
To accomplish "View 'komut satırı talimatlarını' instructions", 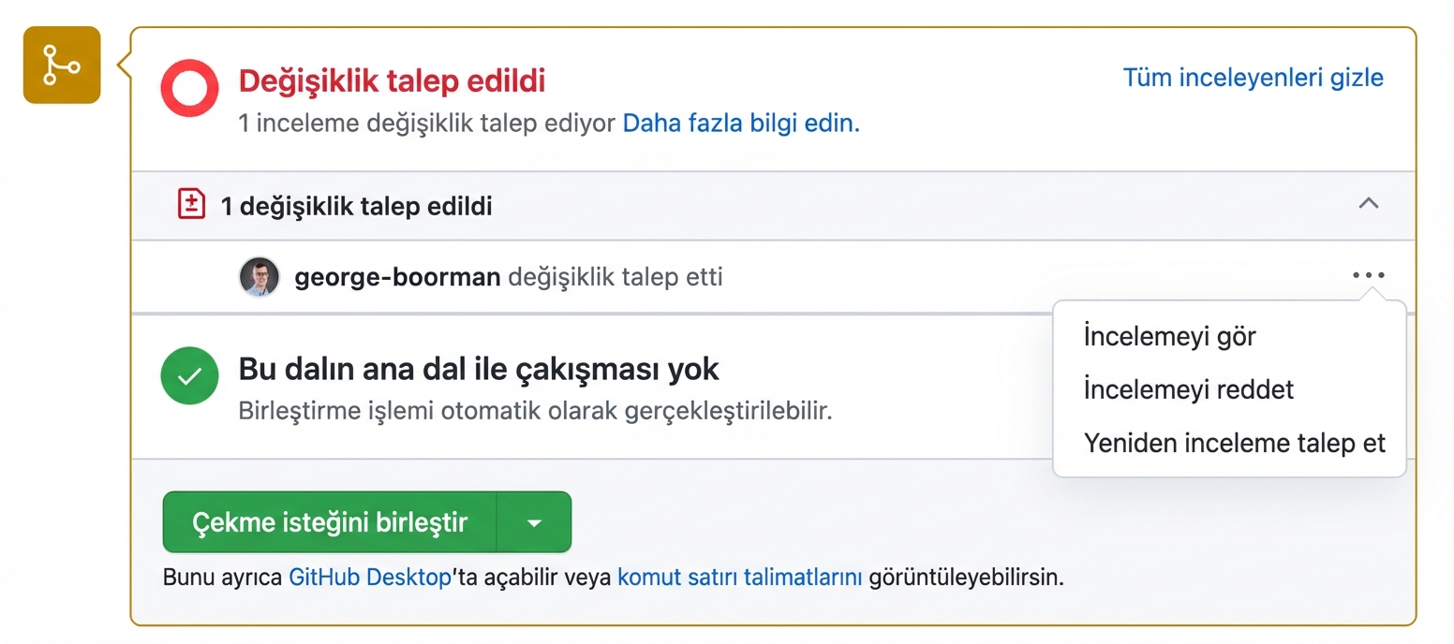I will [738, 577].
